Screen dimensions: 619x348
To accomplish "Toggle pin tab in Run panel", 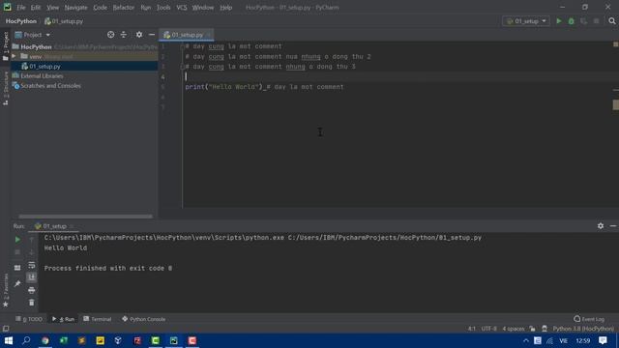I will point(17,283).
